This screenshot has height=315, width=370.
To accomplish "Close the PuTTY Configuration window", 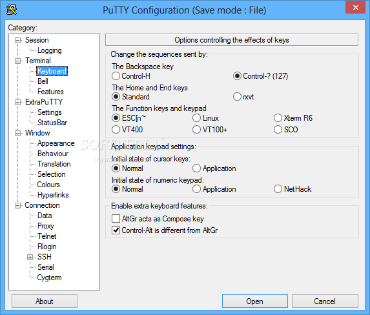I will click(x=356, y=7).
